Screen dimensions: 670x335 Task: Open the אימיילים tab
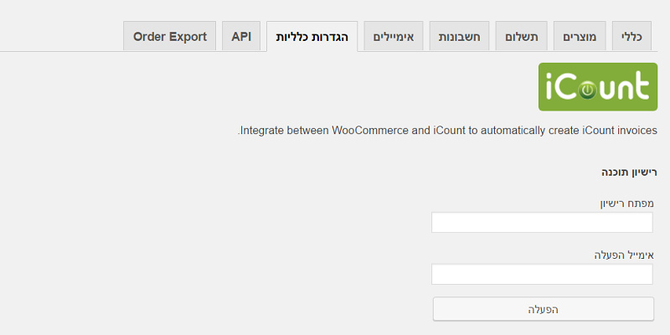(394, 36)
